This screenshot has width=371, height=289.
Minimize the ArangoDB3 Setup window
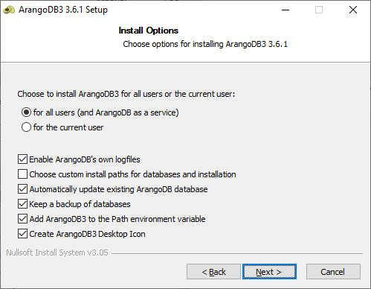[285, 10]
